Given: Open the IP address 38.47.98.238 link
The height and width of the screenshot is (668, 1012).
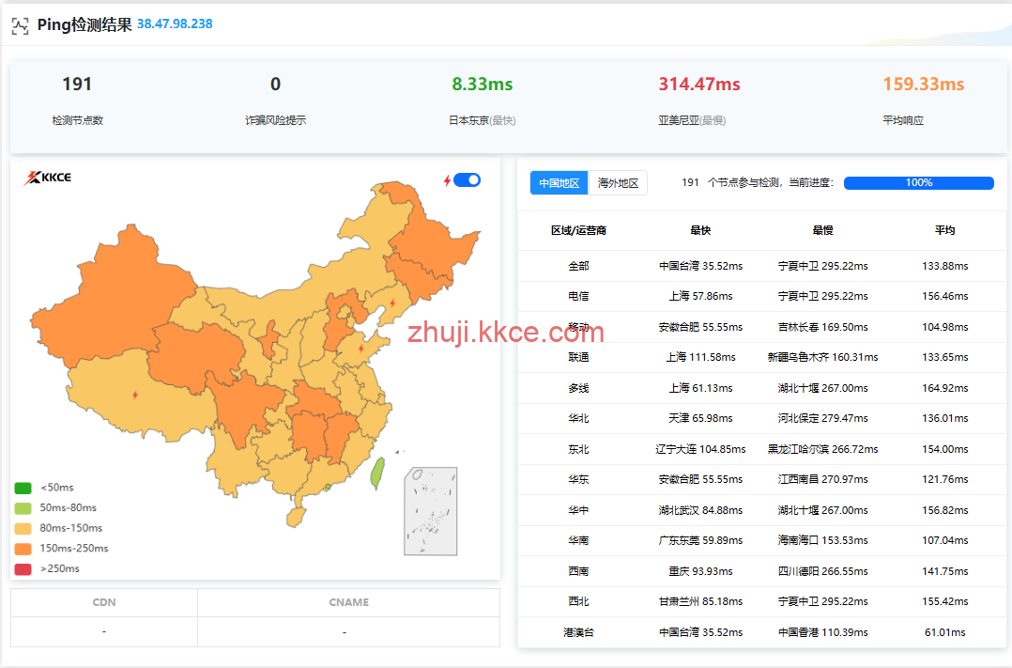Looking at the screenshot, I should pyautogui.click(x=175, y=23).
